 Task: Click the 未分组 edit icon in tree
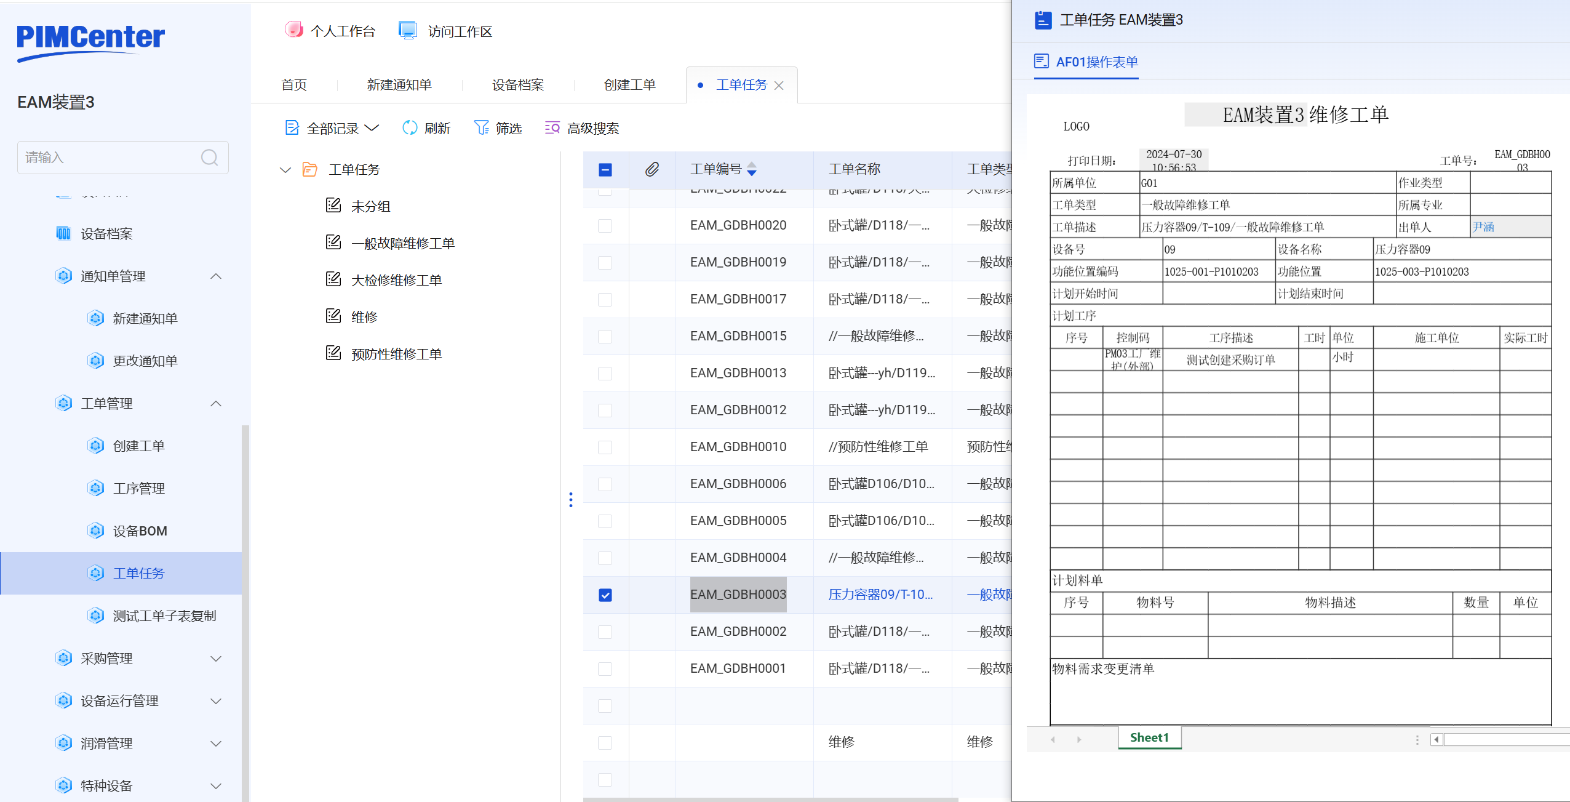pos(333,206)
